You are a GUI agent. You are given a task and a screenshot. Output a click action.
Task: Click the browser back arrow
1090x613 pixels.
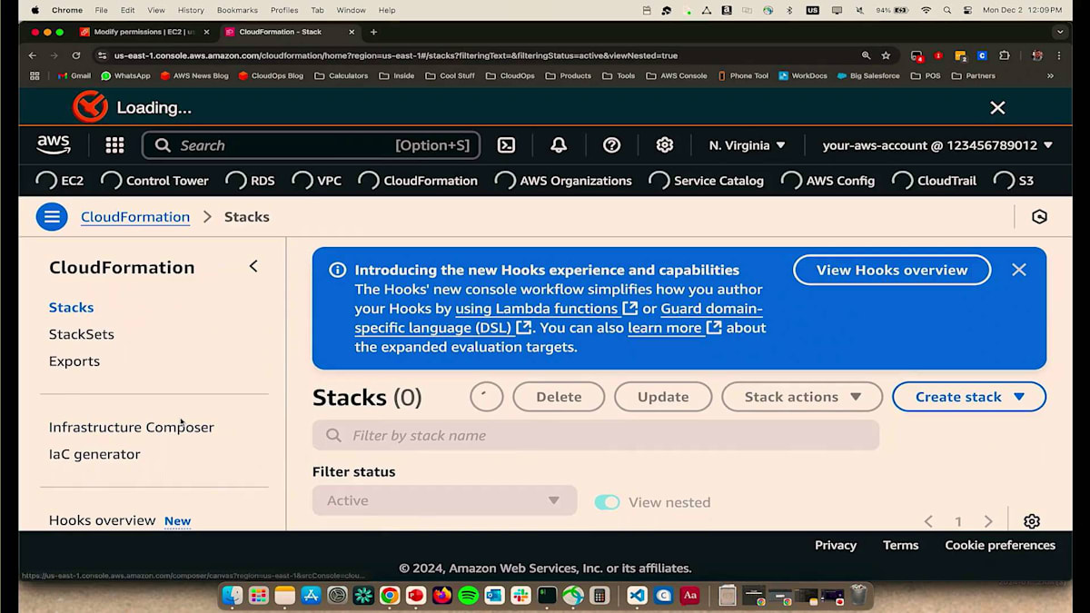[33, 55]
